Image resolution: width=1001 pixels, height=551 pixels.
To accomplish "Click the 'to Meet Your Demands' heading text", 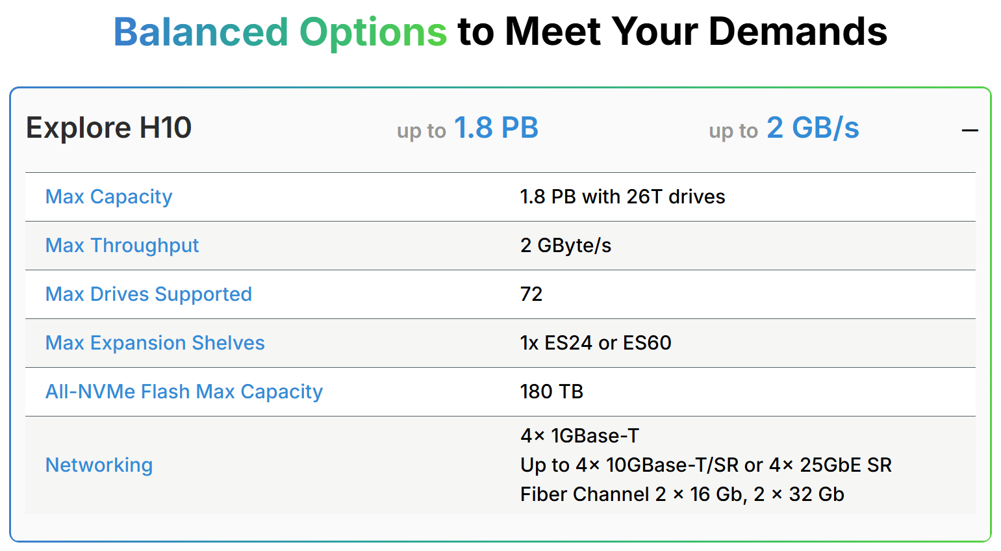I will tap(672, 31).
